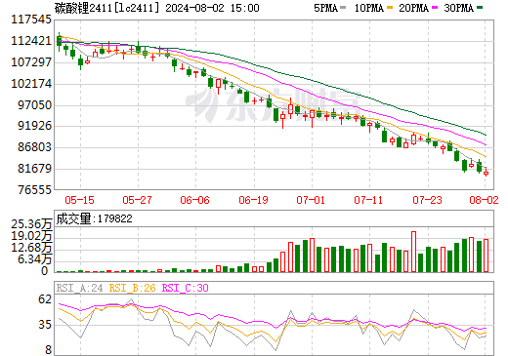Screen dimensions: 508x356
Task: Click the 5PMA gray legend swatch
Action: tap(343, 8)
